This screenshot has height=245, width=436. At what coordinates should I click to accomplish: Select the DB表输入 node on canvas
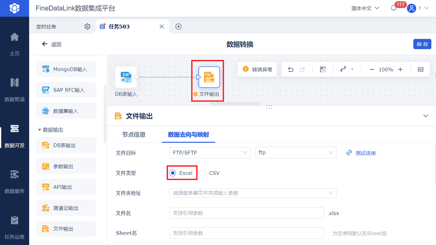tap(126, 77)
